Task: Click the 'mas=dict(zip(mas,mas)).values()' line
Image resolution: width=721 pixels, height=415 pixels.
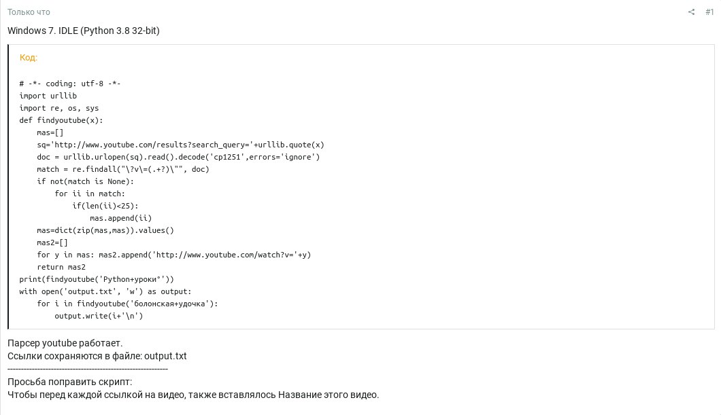Action: tap(105, 230)
